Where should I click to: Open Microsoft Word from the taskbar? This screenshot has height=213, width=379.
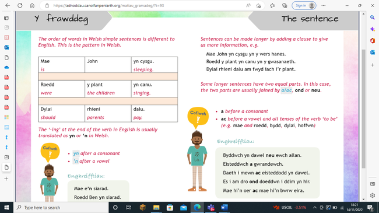tap(224, 207)
